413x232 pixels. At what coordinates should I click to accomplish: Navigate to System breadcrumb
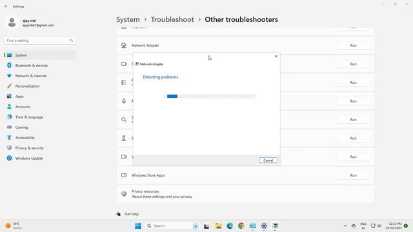pyautogui.click(x=128, y=19)
